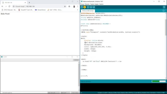Select the 192.168.1.36 Chrome tab

point(14,3)
